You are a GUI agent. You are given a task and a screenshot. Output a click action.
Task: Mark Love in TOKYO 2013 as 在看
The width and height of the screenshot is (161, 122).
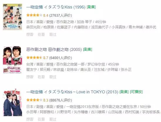(41, 119)
